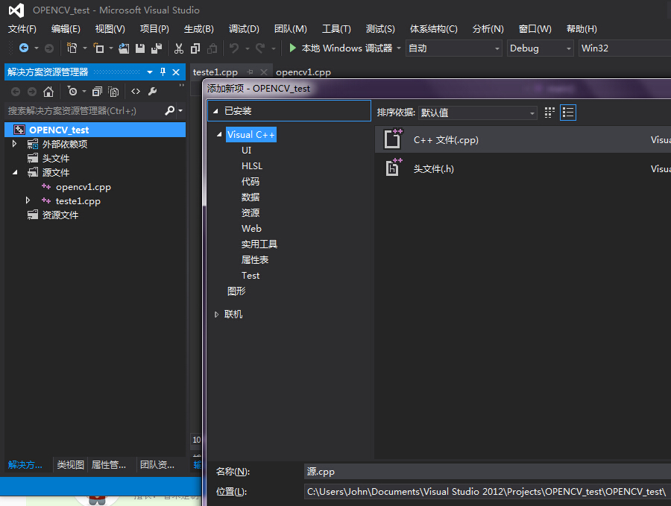
Task: Click search magnifier in Solution Explorer
Action: pyautogui.click(x=169, y=110)
